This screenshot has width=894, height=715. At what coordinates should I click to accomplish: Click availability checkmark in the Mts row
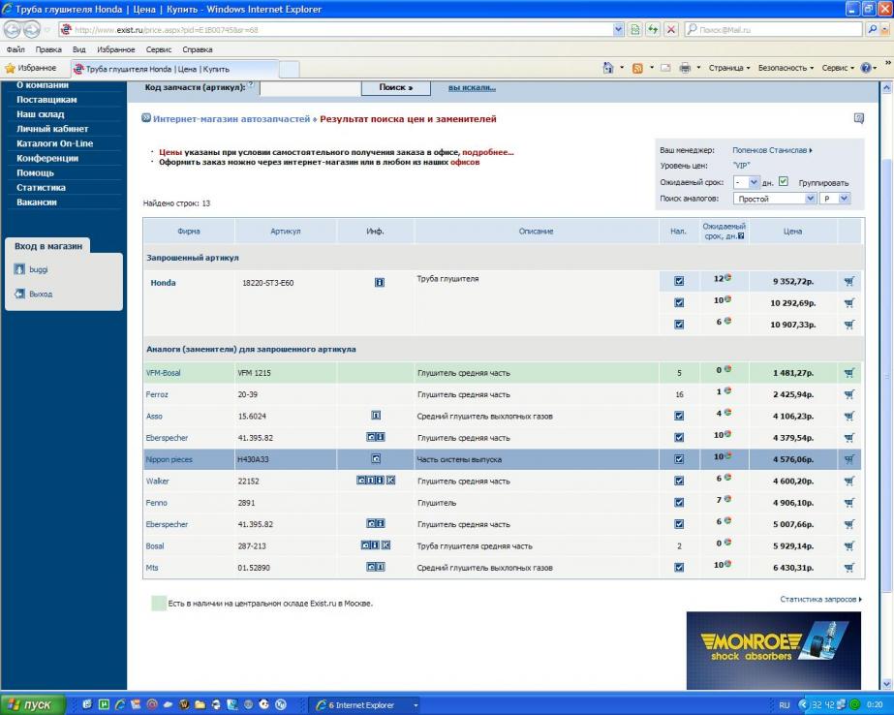click(678, 568)
